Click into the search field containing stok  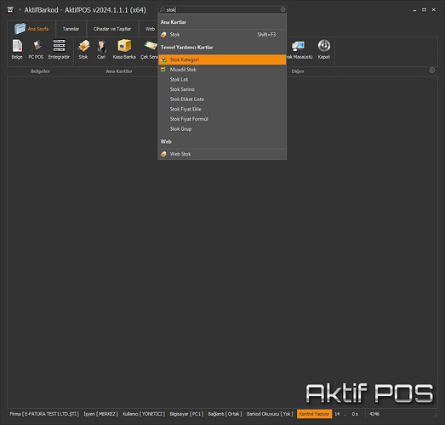222,9
